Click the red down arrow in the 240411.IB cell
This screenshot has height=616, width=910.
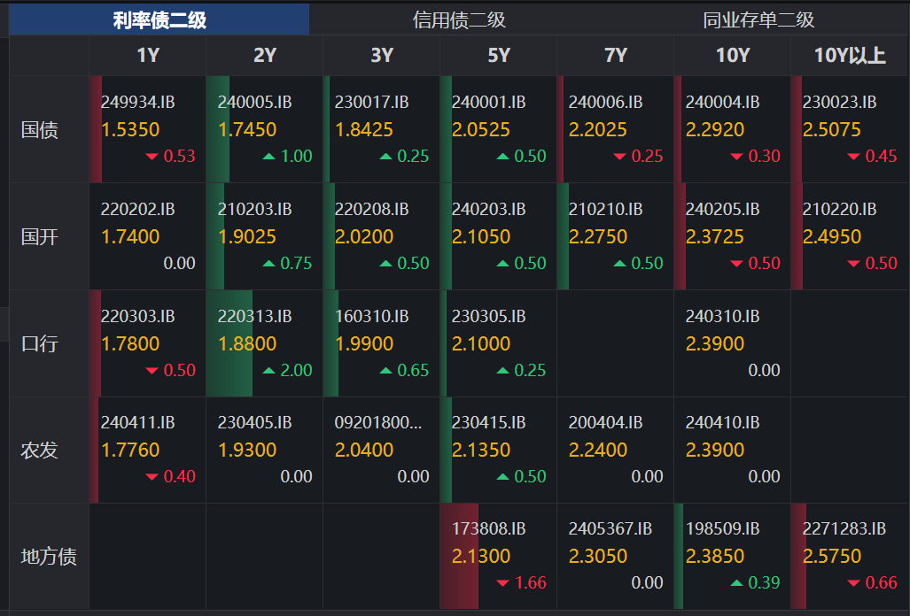pos(152,477)
